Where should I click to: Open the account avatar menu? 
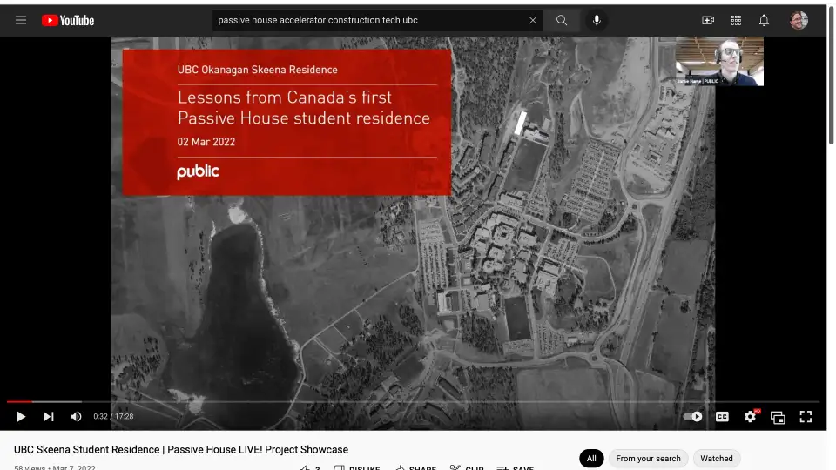799,20
